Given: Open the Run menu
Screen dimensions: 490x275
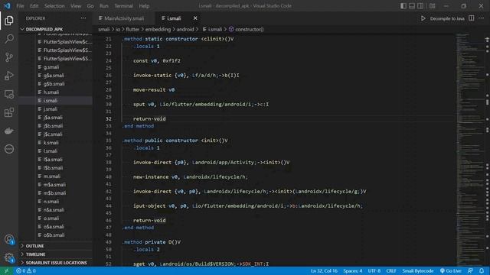Looking at the screenshot, I should (x=104, y=6).
